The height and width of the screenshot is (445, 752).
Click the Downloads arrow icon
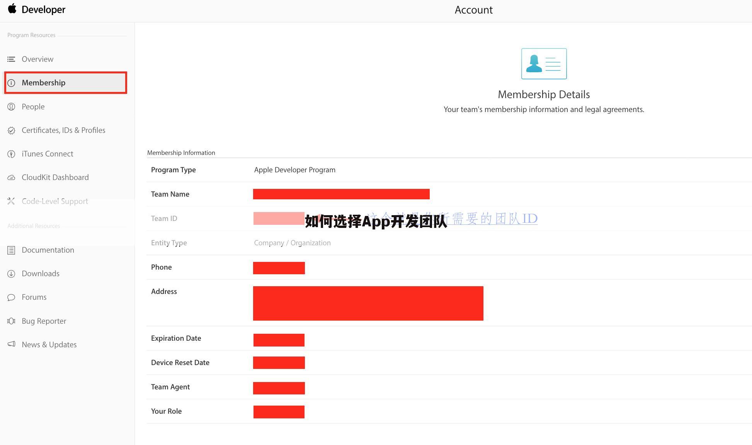click(x=11, y=274)
